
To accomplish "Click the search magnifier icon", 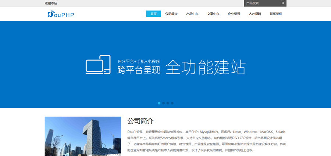I will 283,3.
